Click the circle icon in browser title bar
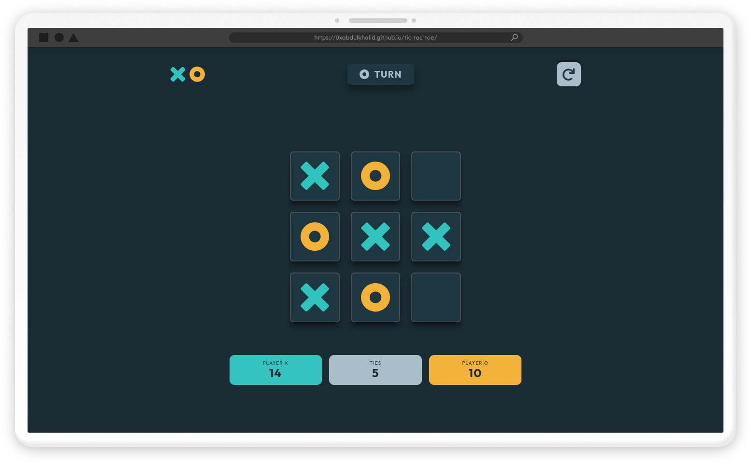 point(59,38)
